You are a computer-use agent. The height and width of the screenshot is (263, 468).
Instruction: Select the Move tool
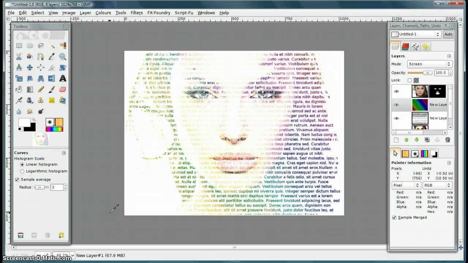30,68
